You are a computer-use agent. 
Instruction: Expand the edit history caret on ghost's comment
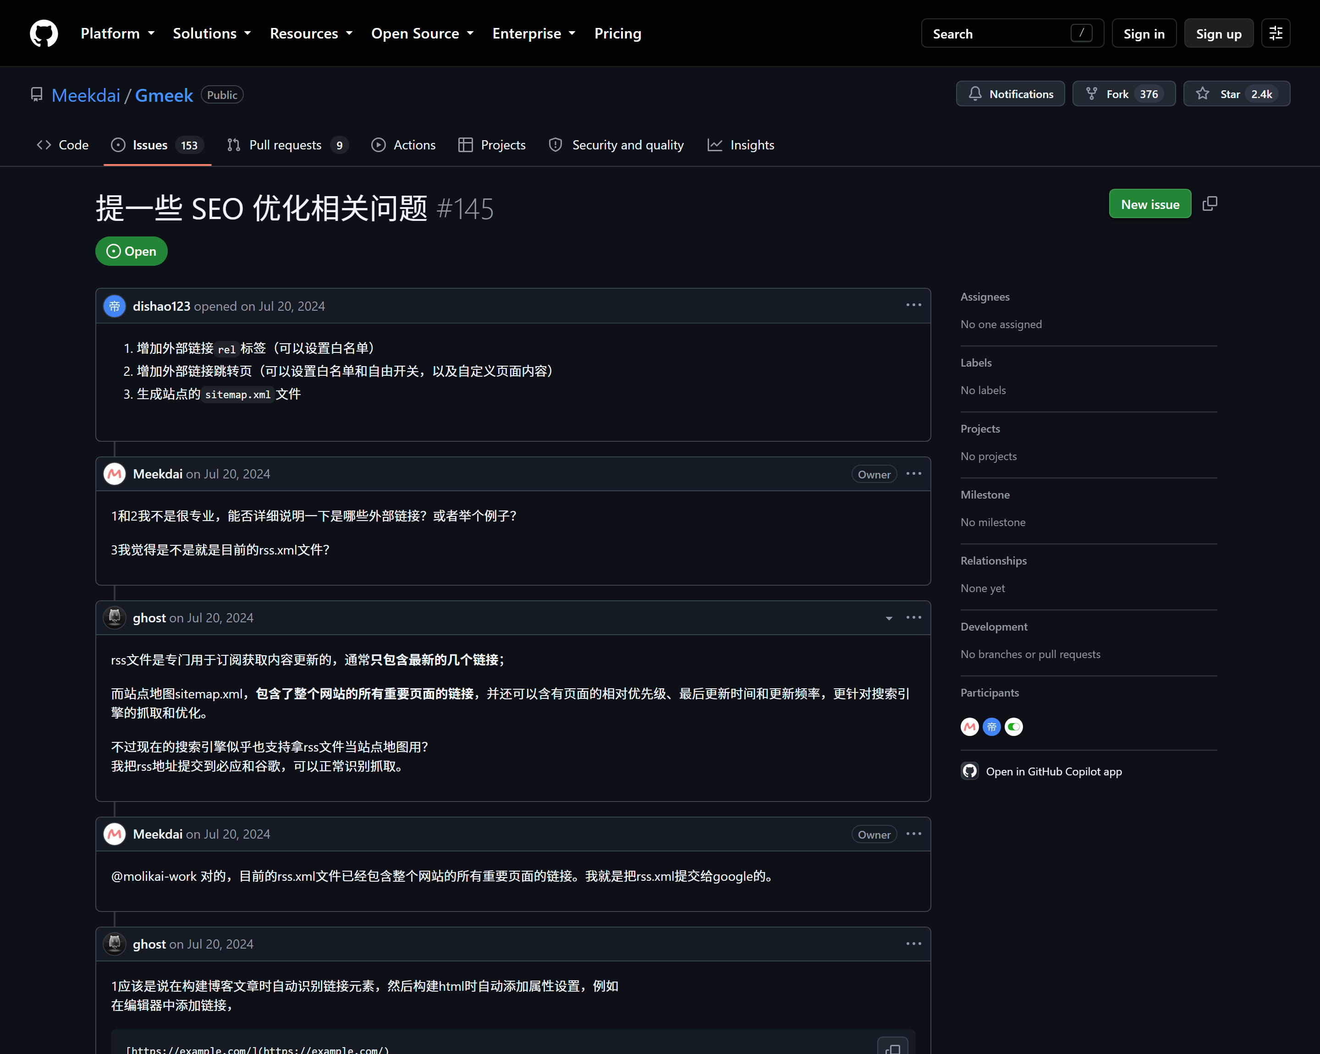(x=889, y=618)
